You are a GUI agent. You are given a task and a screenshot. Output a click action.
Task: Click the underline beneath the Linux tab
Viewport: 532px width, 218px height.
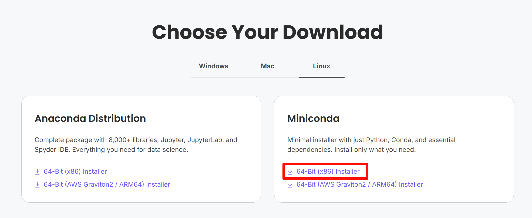(321, 77)
